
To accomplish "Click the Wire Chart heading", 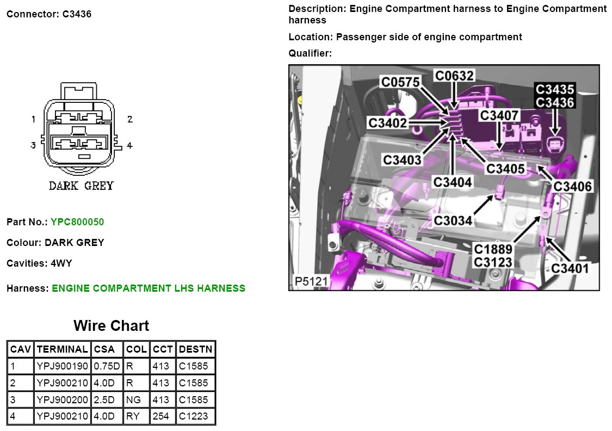I will (x=111, y=326).
